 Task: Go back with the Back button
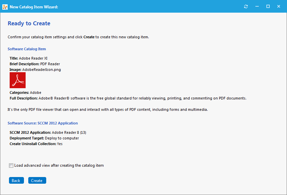pos(16,180)
